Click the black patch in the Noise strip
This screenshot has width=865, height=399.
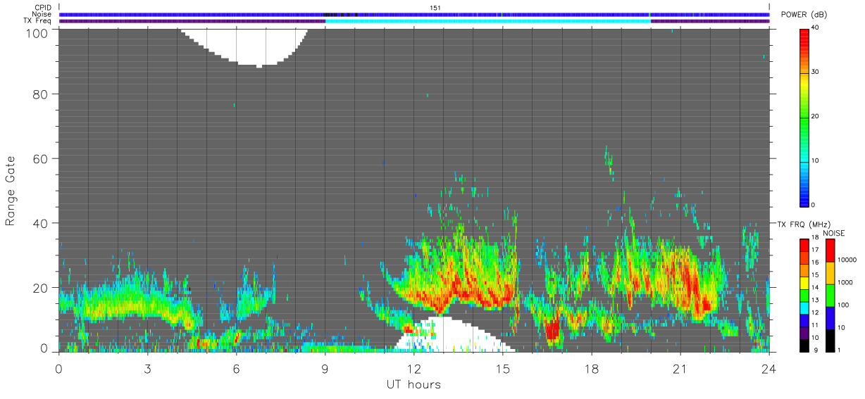[340, 14]
